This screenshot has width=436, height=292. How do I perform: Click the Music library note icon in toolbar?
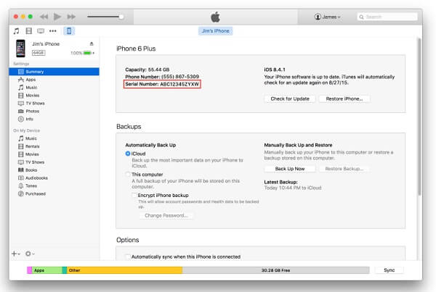(16, 31)
